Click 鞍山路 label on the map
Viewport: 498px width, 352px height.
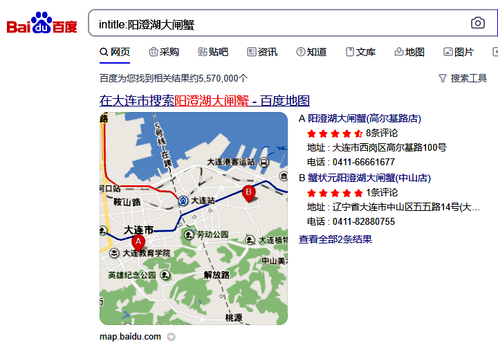coord(127,202)
